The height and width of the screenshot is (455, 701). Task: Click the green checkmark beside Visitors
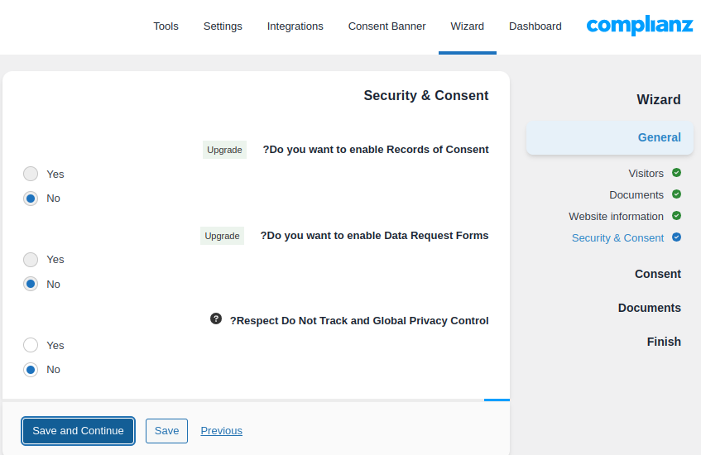coord(676,173)
